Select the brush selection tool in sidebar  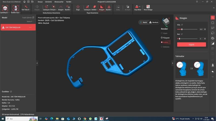[x=213, y=38]
